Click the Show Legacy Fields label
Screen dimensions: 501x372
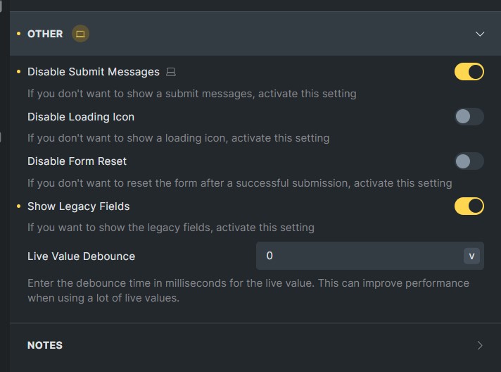79,206
